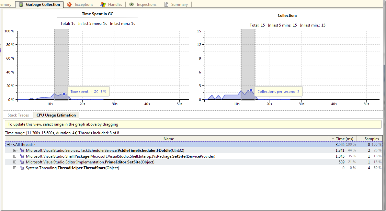Expand the ThreadHelper.ThreadStart row
The height and width of the screenshot is (211, 386).
15,168
